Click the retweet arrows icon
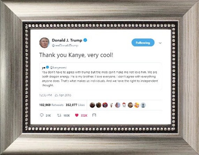The image size is (199, 155). 59,115
